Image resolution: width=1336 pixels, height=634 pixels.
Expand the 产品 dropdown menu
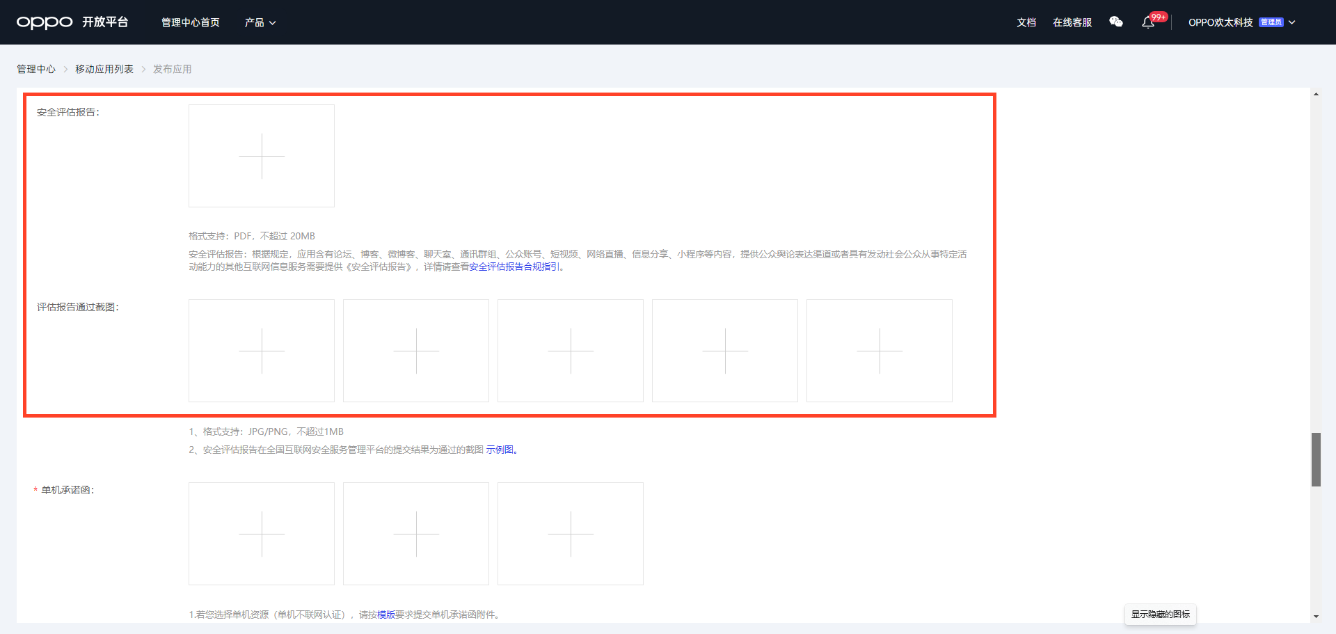coord(260,23)
